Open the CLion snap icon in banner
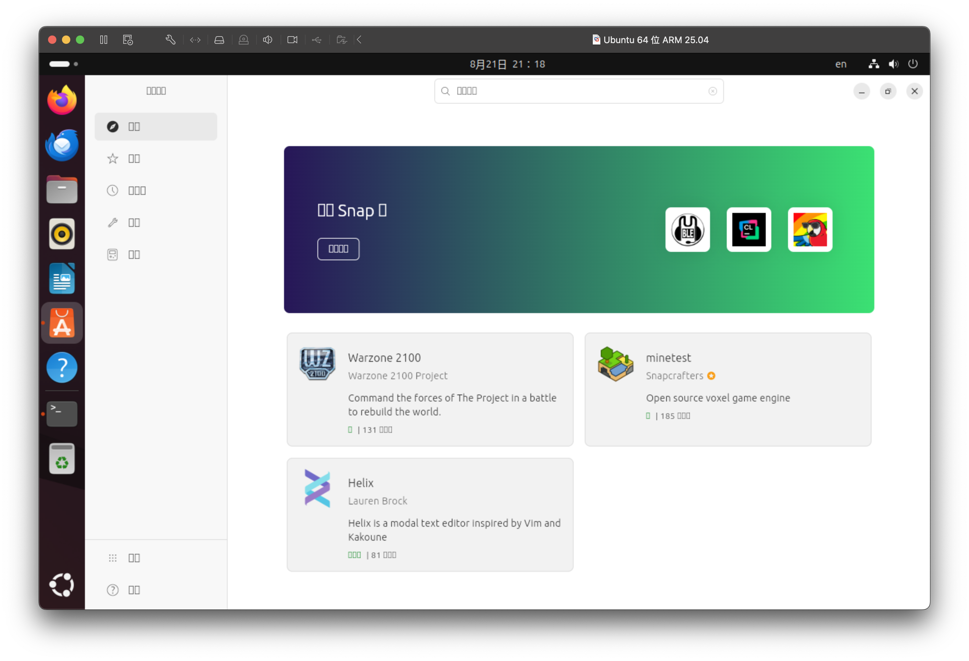969x661 pixels. click(x=748, y=230)
